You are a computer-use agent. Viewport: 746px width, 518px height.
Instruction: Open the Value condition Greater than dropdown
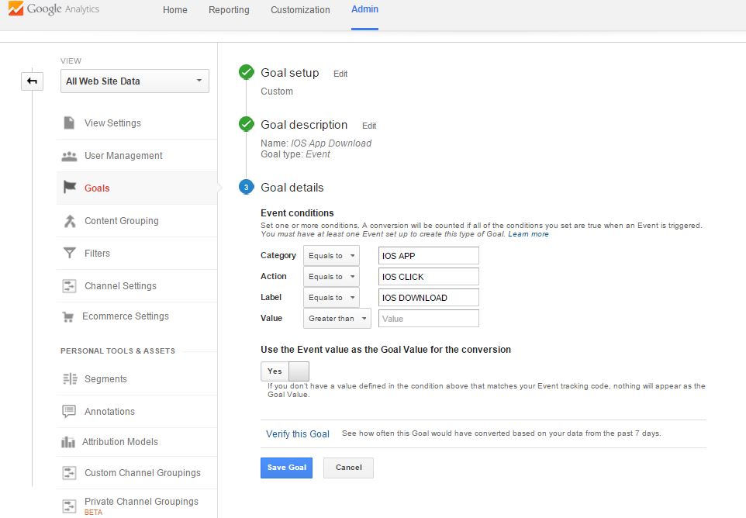tap(337, 319)
